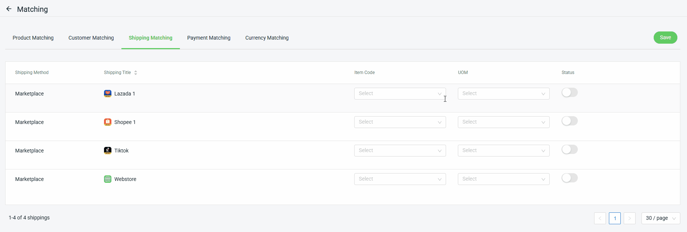This screenshot has height=232, width=687.
Task: Click the Lazada 1 marketplace icon
Action: 107,94
